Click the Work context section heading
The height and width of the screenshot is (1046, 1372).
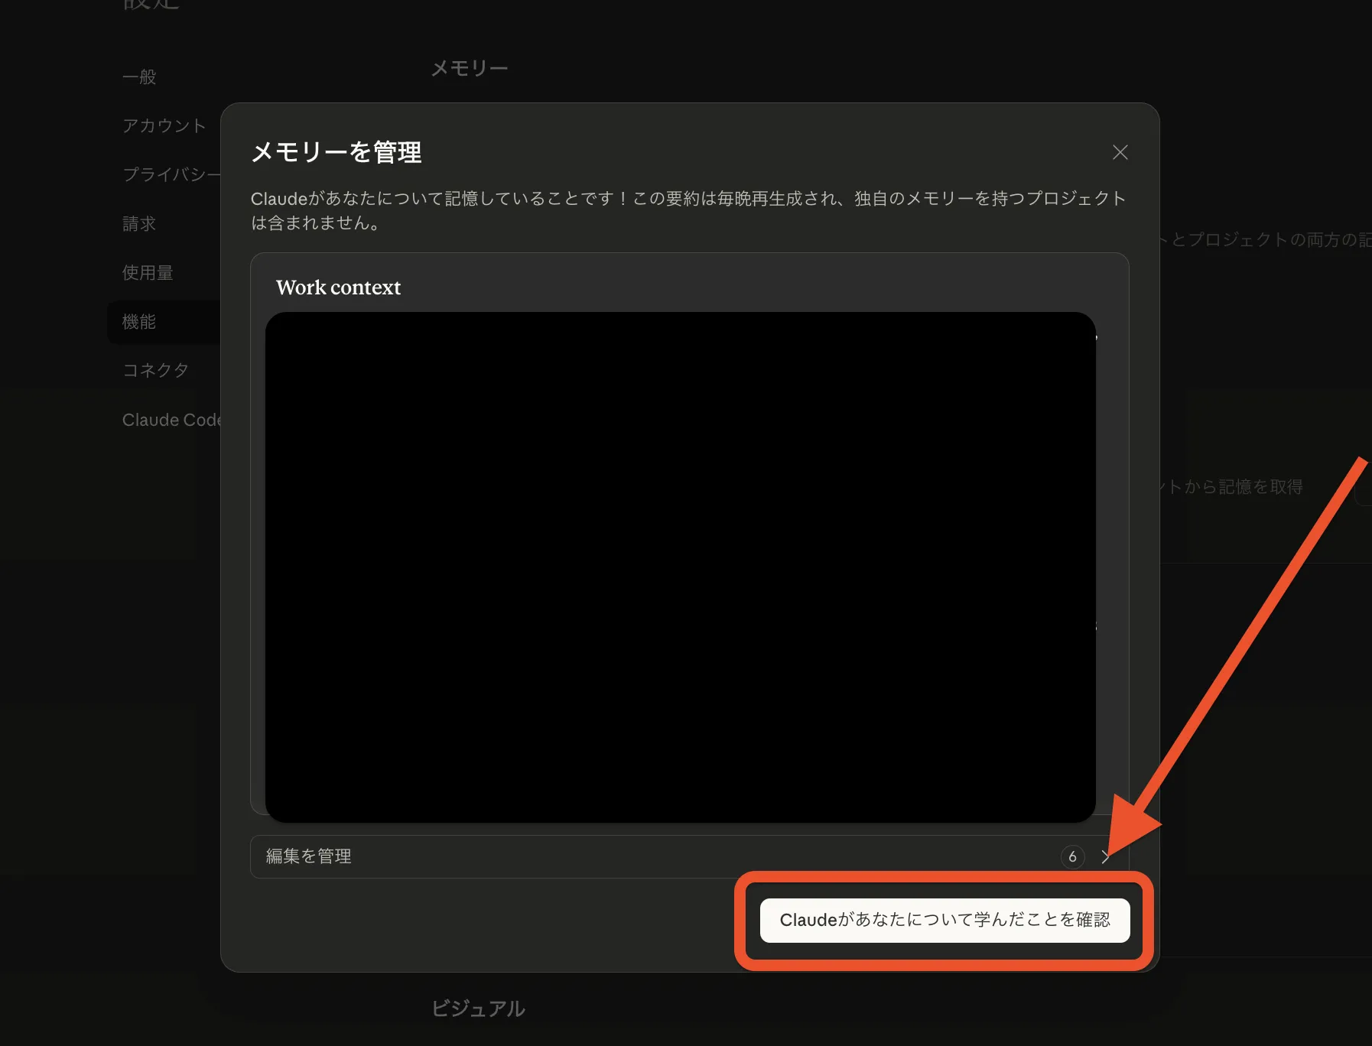click(x=338, y=287)
